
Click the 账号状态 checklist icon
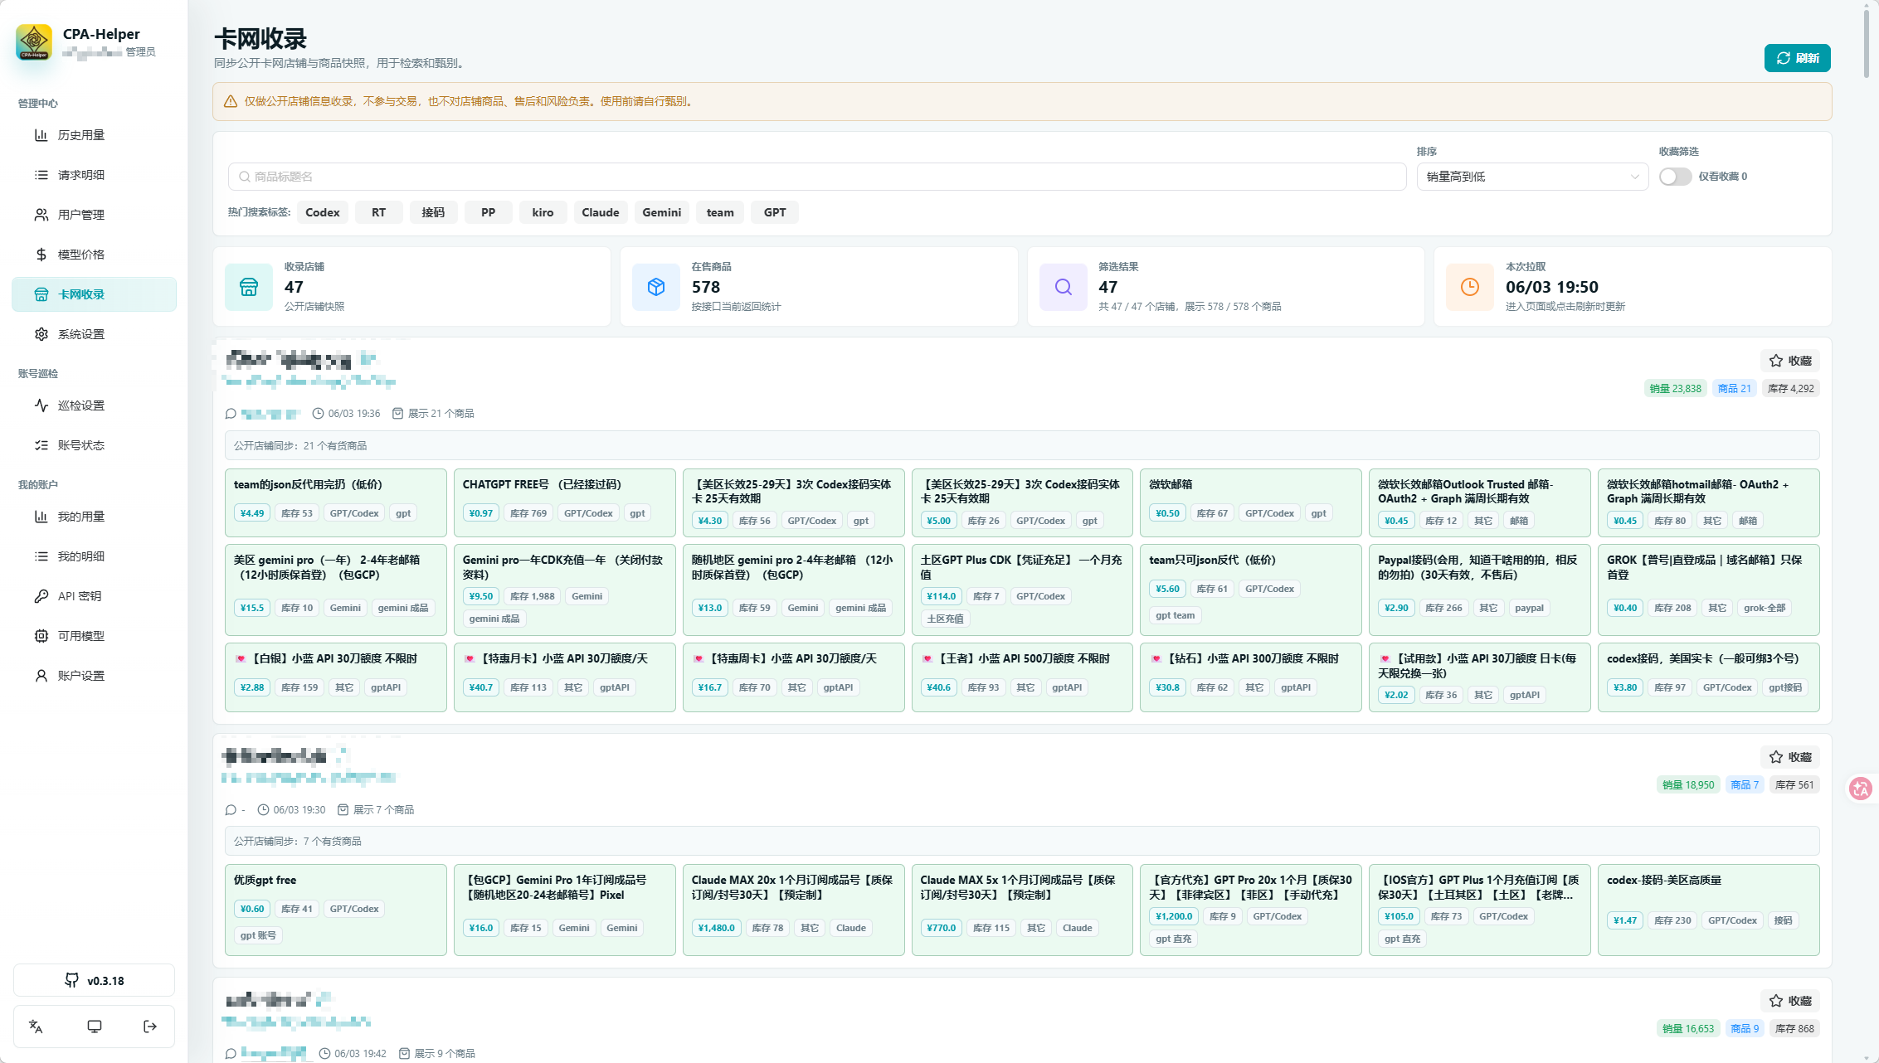(x=41, y=445)
